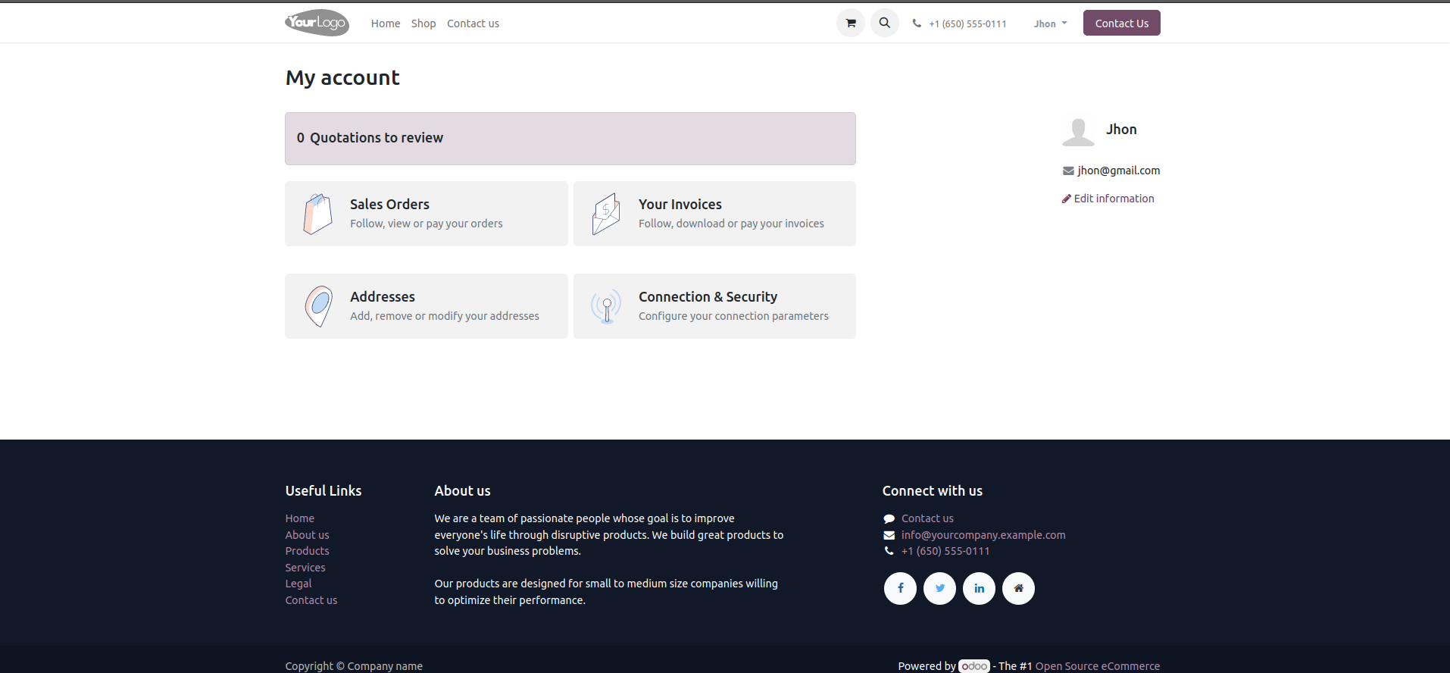Click the Edit information link
Viewport: 1450px width, 673px height.
1113,199
